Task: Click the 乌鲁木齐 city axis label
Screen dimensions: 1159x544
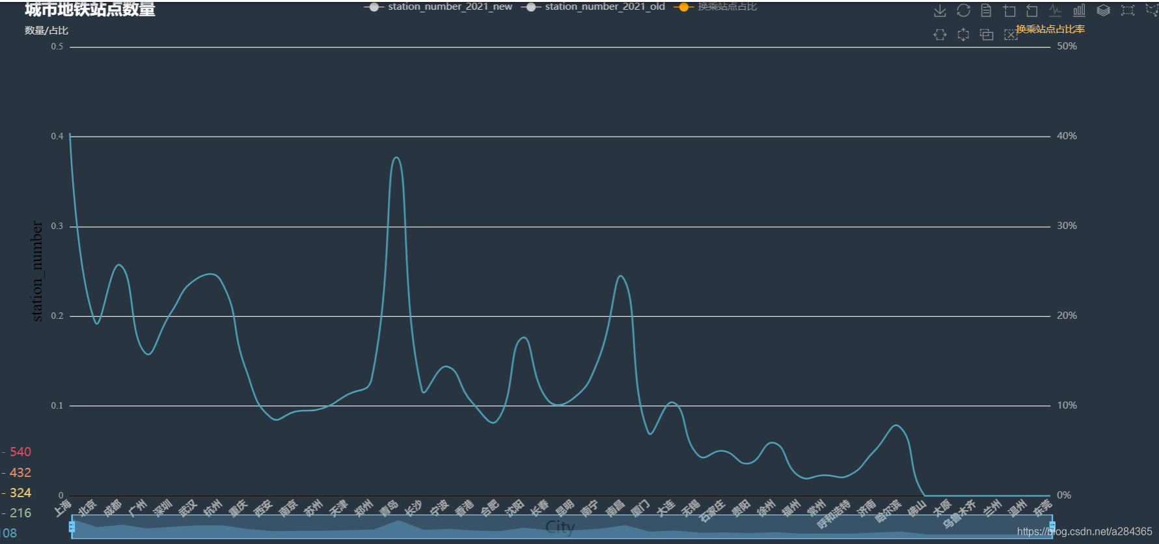Action: (959, 514)
